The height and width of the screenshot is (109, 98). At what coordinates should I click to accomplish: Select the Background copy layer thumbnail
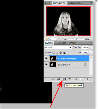pos(53,58)
